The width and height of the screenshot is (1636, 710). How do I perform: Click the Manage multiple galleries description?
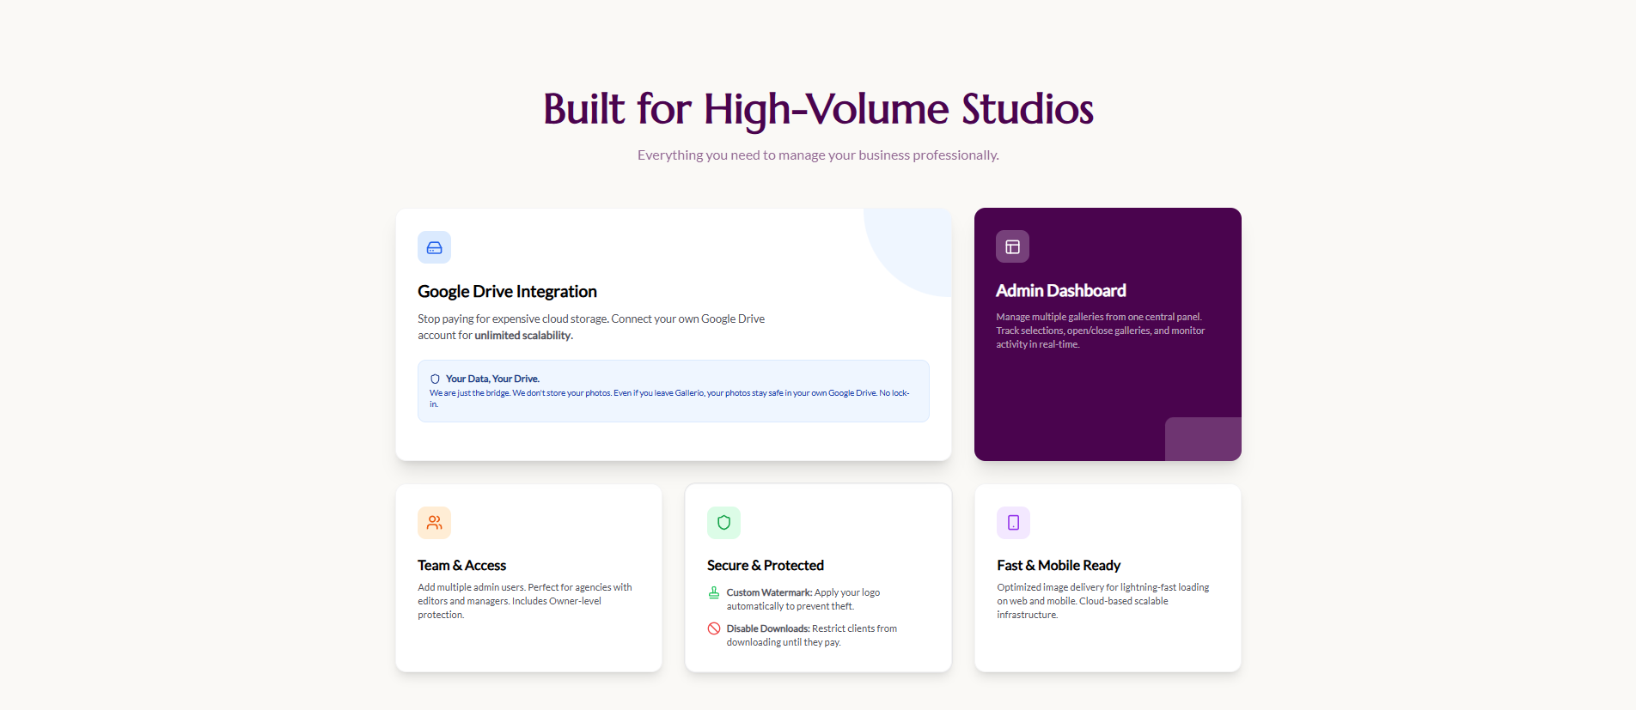[x=1100, y=331]
